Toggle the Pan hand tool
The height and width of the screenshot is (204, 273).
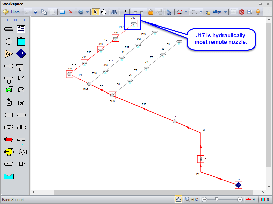click(x=104, y=12)
